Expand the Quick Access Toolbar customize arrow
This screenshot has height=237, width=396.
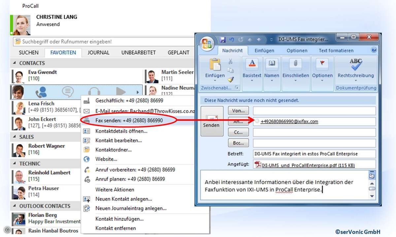272,40
